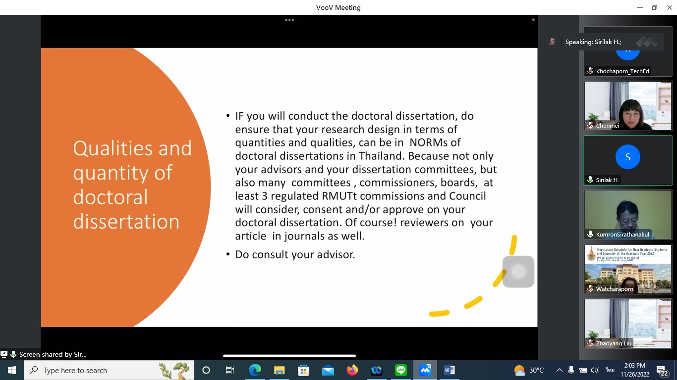This screenshot has width=677, height=380.
Task: Select Zhaoyang Liu's video tile
Action: pos(628,324)
